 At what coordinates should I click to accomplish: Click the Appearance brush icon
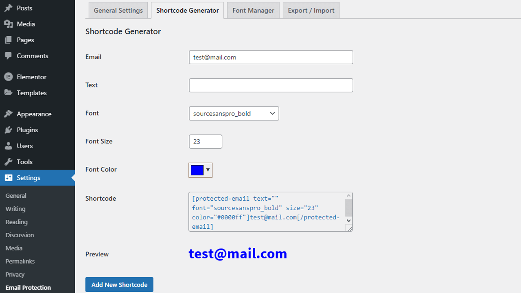click(8, 114)
